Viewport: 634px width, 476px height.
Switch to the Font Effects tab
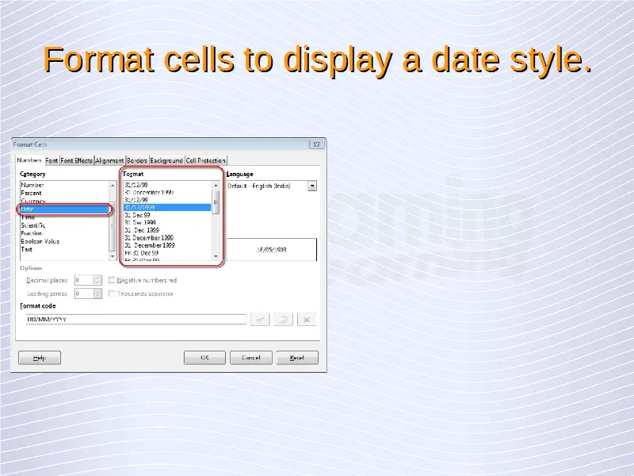(x=77, y=161)
